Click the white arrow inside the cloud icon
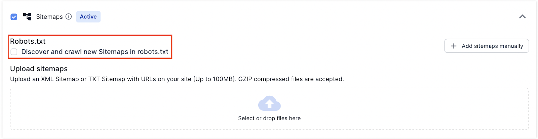The height and width of the screenshot is (139, 538). point(269,104)
